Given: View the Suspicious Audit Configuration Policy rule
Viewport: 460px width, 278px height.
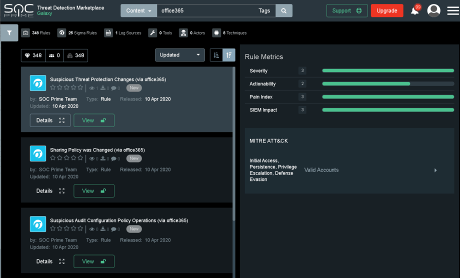Looking at the screenshot, I should click(94, 261).
